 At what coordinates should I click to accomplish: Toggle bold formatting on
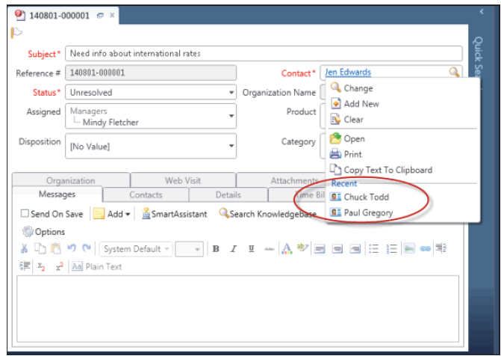[216, 249]
